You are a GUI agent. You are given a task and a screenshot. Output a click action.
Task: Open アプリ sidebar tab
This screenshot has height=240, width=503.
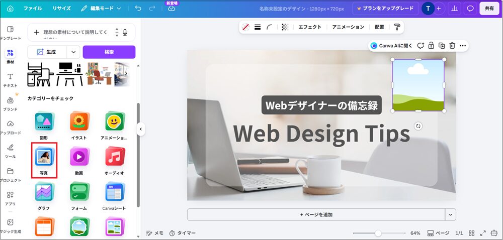pyautogui.click(x=10, y=198)
